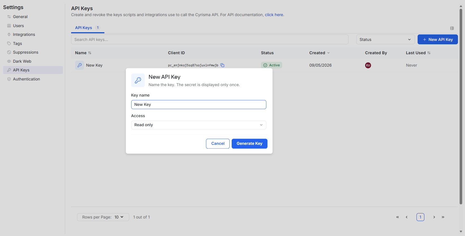Image resolution: width=465 pixels, height=236 pixels.
Task: Click the 'New Key' name in the table row
Action: [x=94, y=65]
